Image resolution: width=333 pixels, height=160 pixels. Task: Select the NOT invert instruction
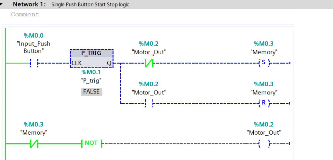pos(91,143)
